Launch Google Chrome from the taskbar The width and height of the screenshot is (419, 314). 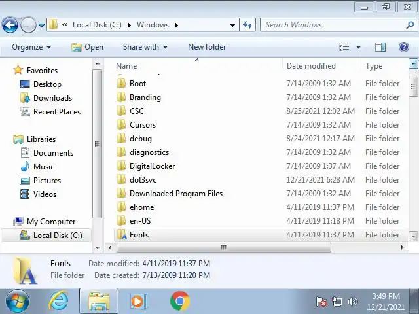pyautogui.click(x=180, y=302)
